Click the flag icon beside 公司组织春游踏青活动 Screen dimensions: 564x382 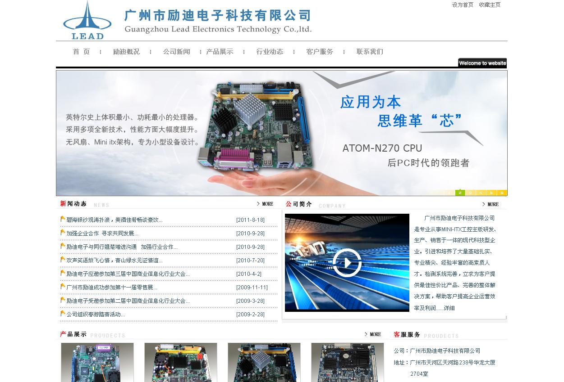click(63, 313)
